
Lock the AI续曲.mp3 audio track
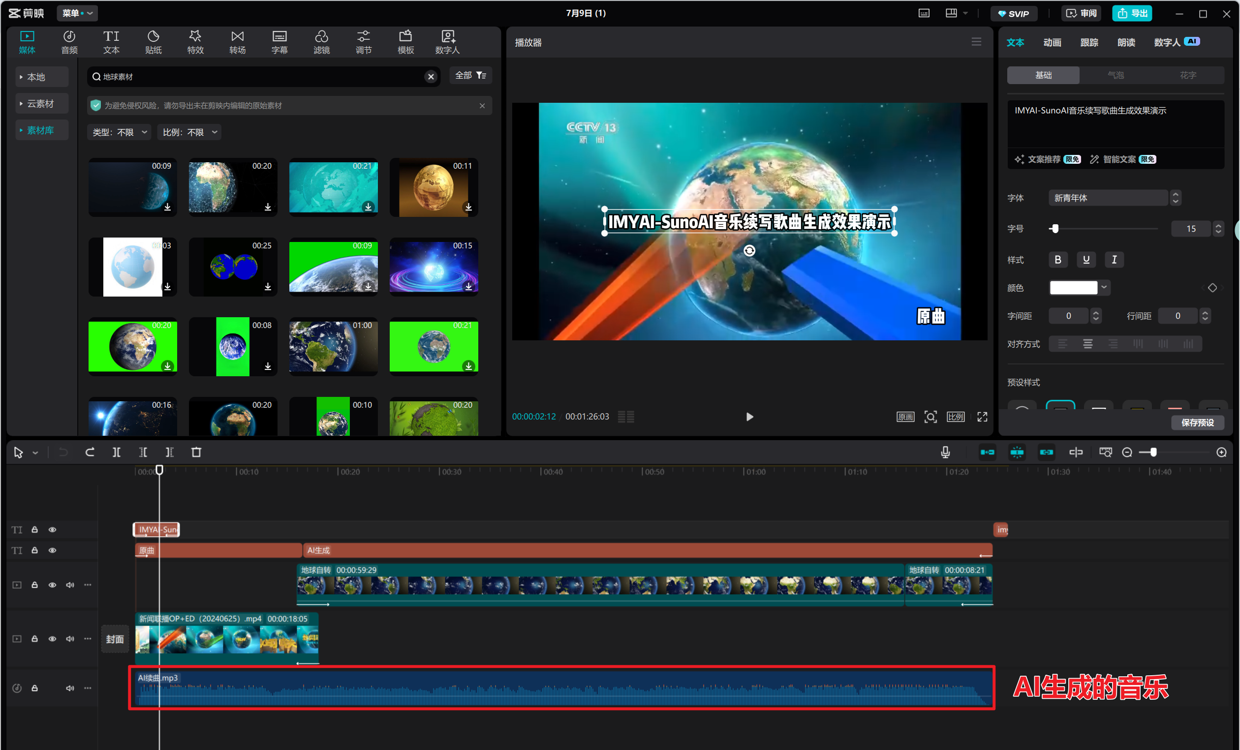tap(35, 688)
